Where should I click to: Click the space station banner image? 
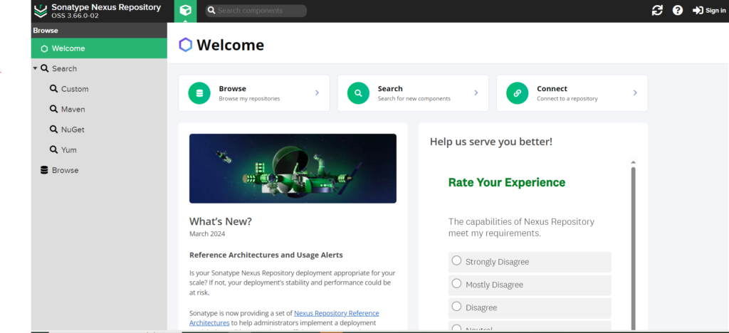293,169
